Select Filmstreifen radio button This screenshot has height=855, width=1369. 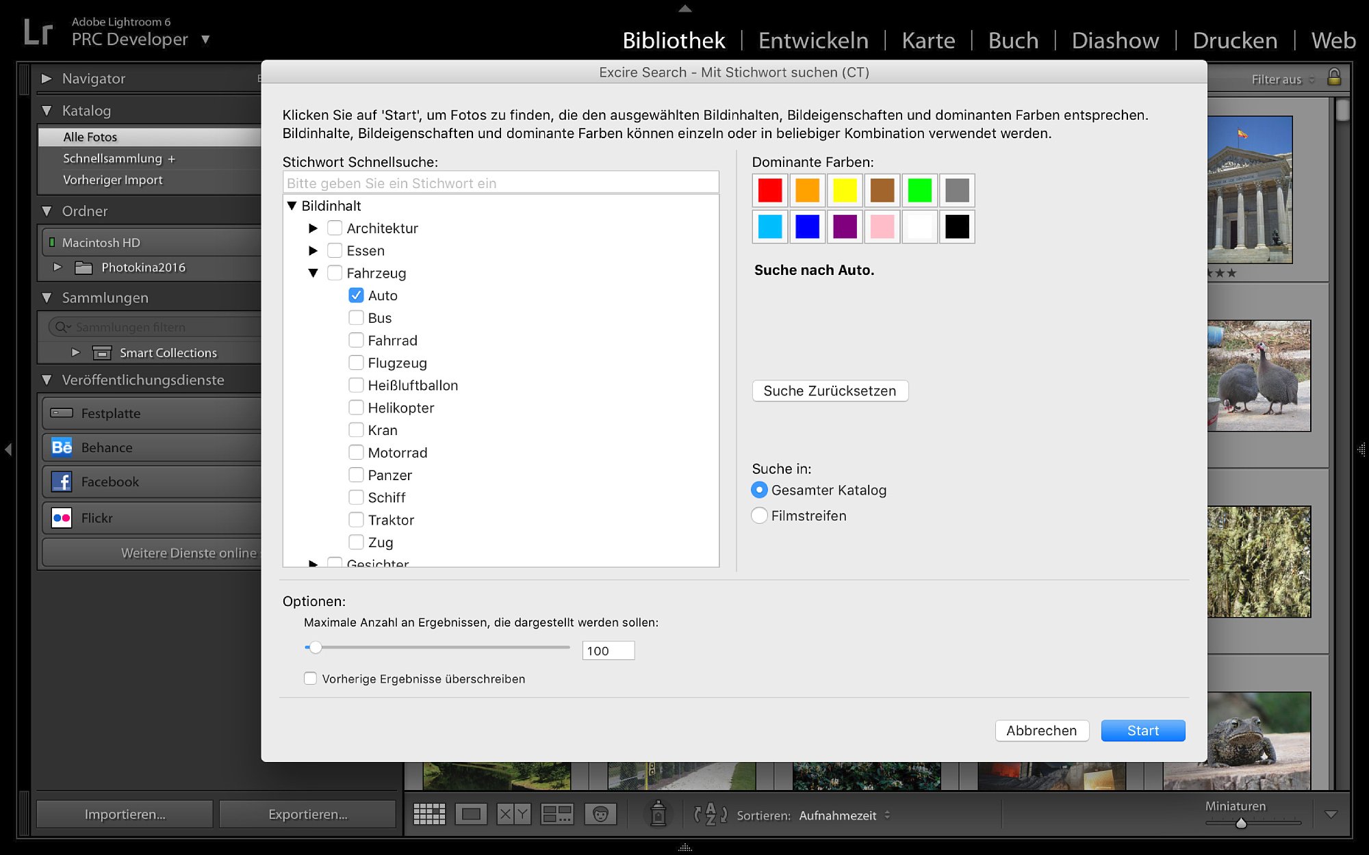click(759, 515)
